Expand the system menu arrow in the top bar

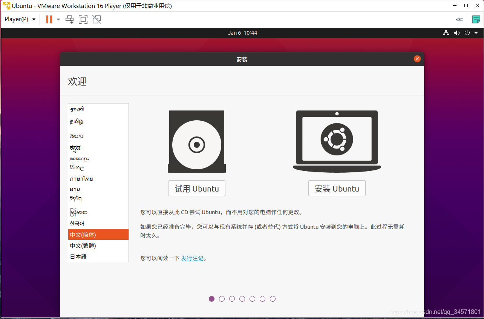(x=476, y=33)
